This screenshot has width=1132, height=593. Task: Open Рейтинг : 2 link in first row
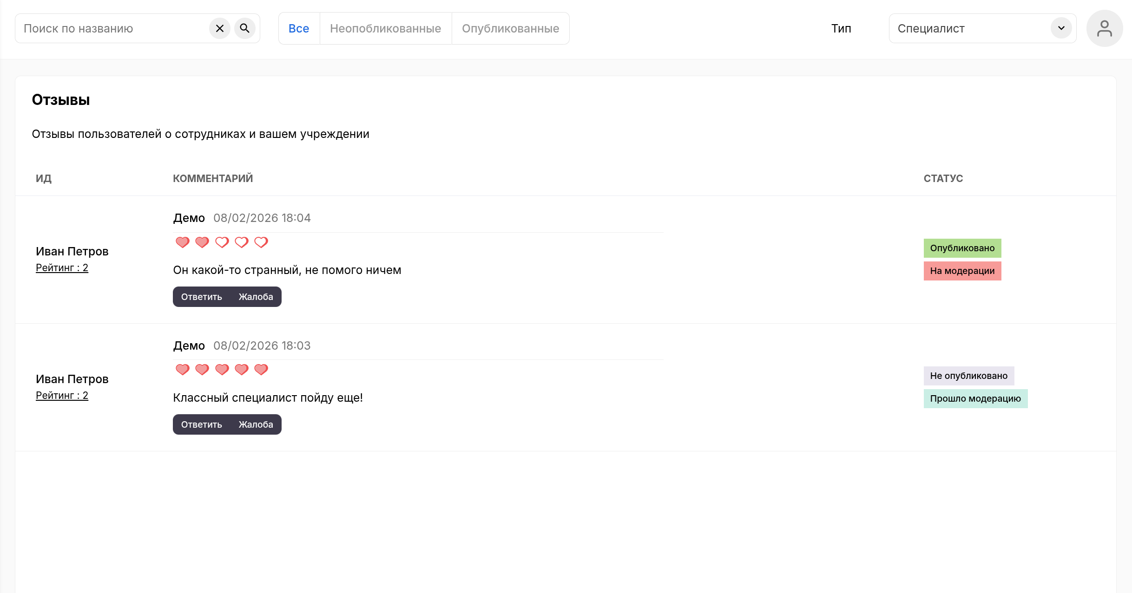coord(62,268)
